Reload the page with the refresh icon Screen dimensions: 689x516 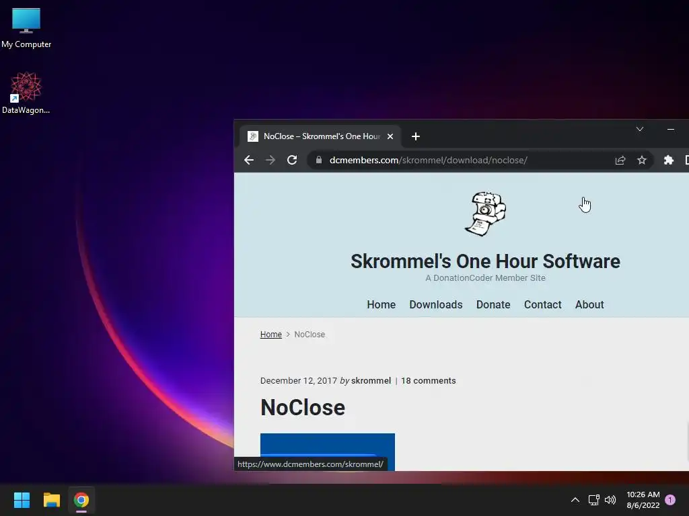click(x=292, y=160)
